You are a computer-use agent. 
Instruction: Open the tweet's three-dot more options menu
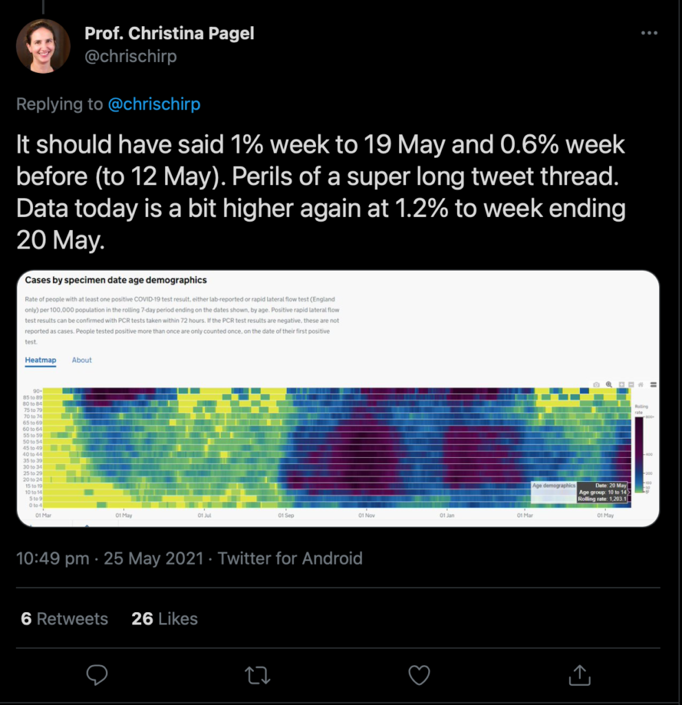649,33
